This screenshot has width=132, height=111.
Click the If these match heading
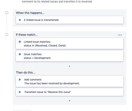27,35
